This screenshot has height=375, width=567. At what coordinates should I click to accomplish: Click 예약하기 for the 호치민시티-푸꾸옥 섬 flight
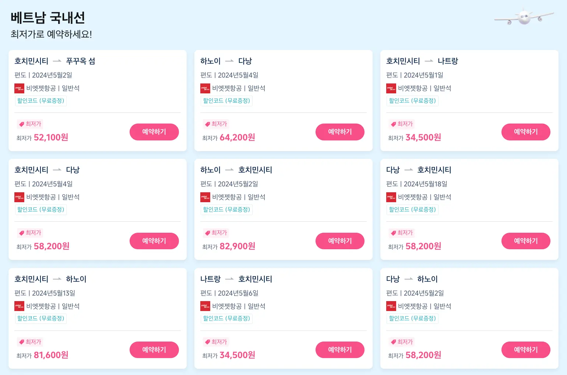pyautogui.click(x=154, y=132)
